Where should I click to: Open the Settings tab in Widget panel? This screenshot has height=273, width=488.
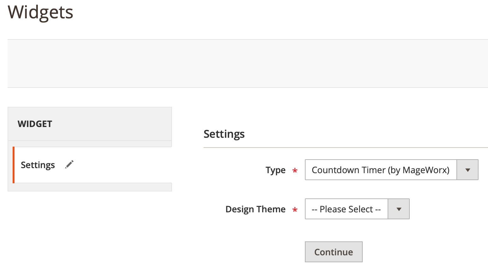(92, 165)
